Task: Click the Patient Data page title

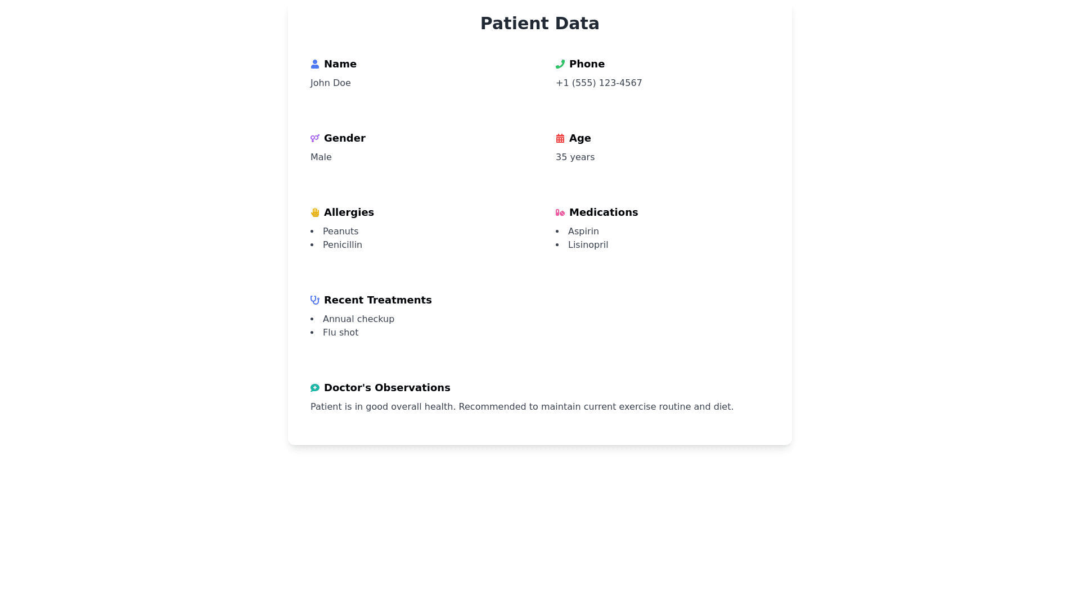Action: tap(540, 24)
